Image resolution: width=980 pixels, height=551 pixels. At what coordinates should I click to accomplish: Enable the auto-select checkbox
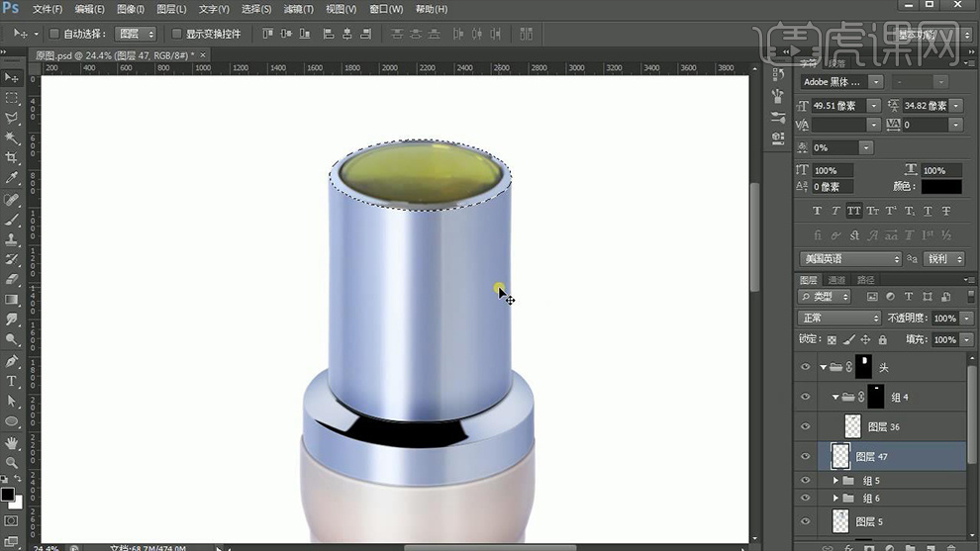[x=54, y=34]
